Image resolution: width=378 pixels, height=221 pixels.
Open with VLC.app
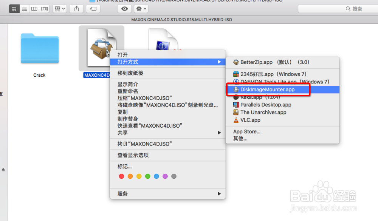pos(282,120)
